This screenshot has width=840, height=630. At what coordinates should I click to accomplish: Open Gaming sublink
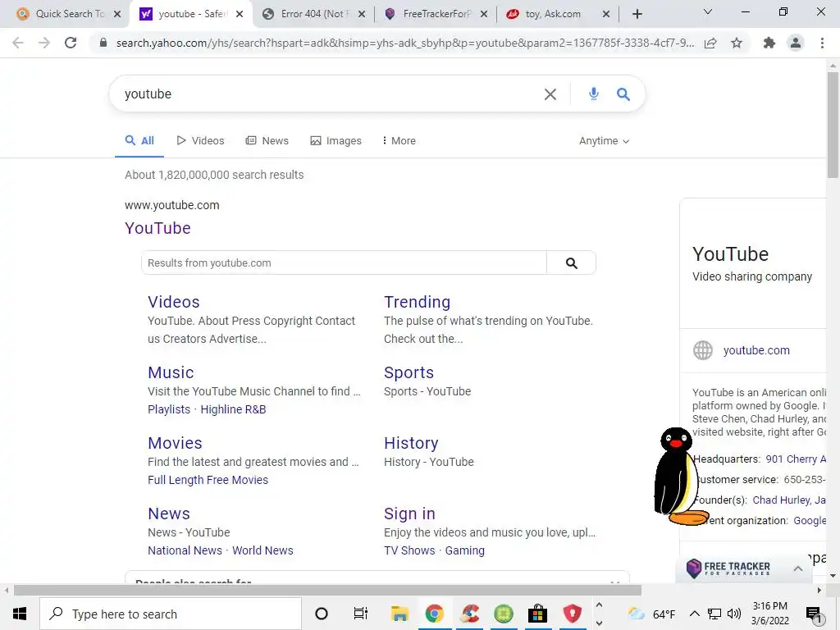pos(464,550)
